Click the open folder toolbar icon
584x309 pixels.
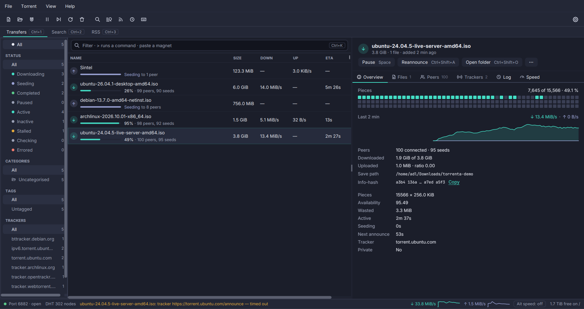(20, 19)
